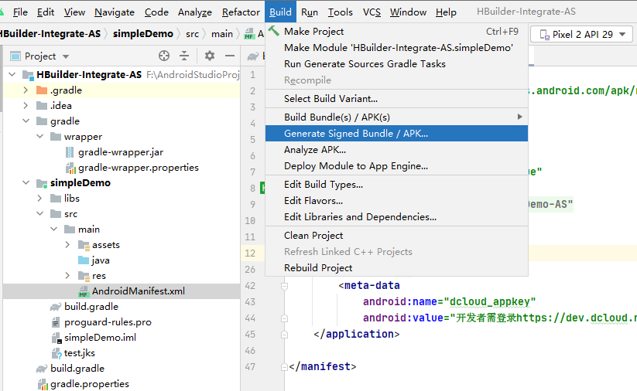Click the Project view window icon
637x391 pixels.
15,56
